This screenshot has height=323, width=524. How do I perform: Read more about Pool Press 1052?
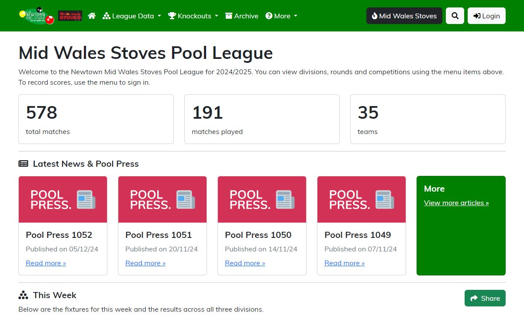point(46,263)
